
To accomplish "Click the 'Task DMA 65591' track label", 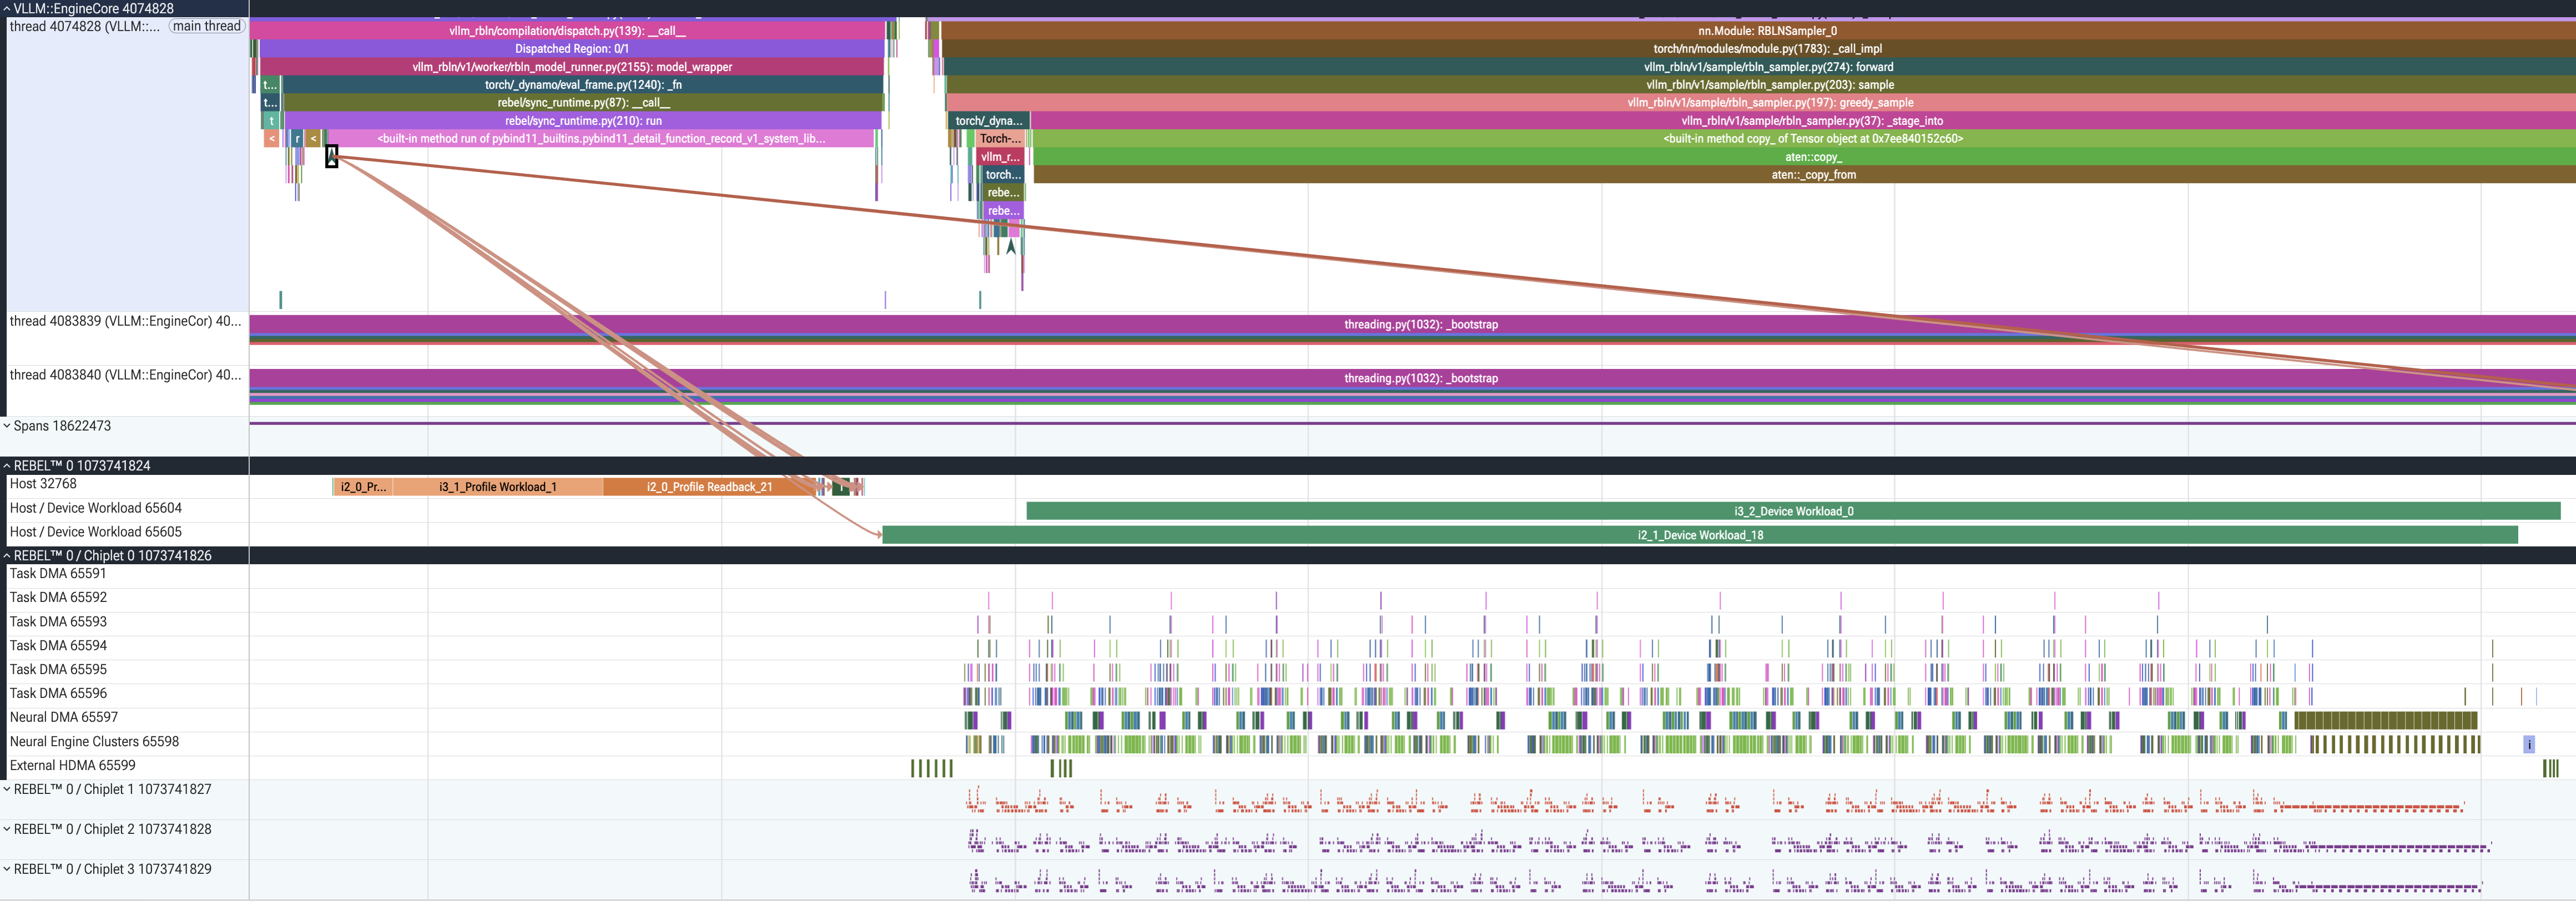I will (x=58, y=574).
